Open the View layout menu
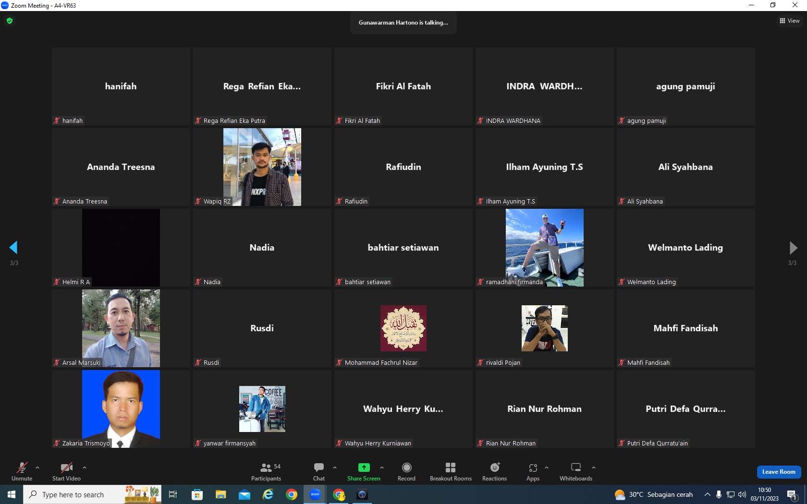 (x=790, y=21)
